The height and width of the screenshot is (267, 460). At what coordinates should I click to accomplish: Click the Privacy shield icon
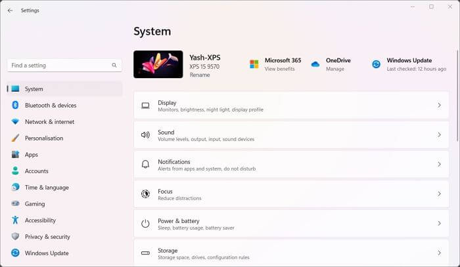tap(15, 236)
